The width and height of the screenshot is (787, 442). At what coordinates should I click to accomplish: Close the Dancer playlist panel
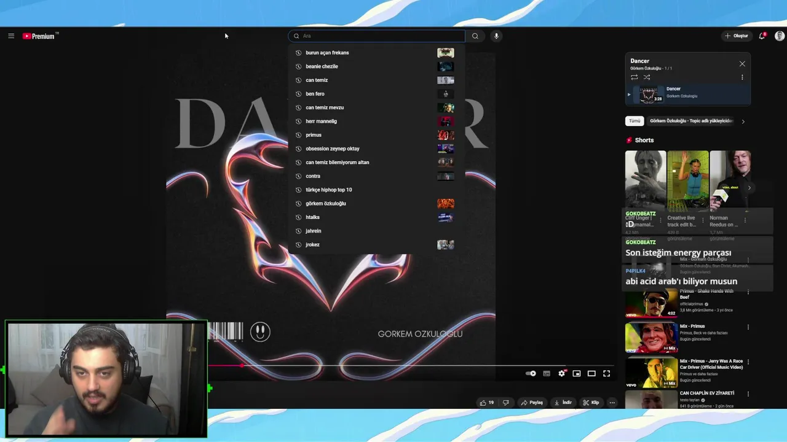(x=742, y=64)
